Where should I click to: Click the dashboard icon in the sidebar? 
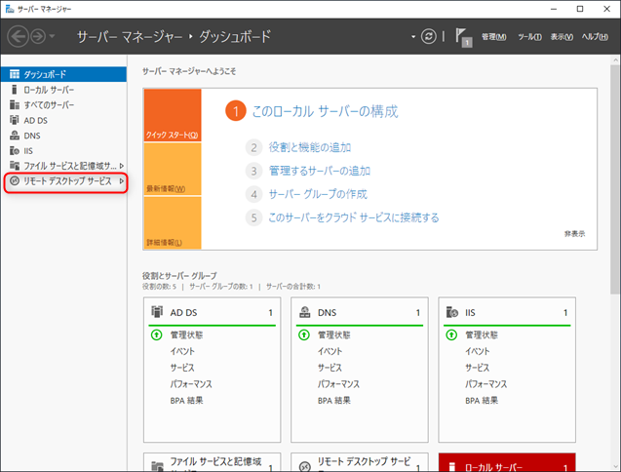(x=15, y=74)
